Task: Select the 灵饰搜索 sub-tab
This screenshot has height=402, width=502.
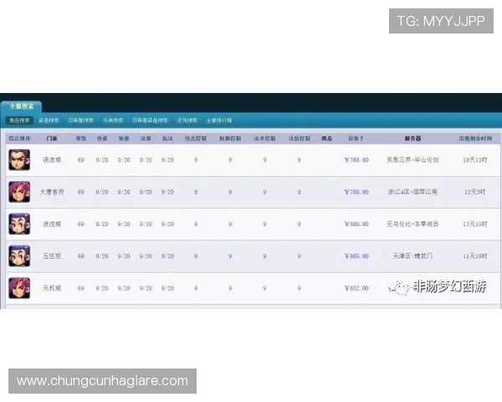Action: [187, 121]
